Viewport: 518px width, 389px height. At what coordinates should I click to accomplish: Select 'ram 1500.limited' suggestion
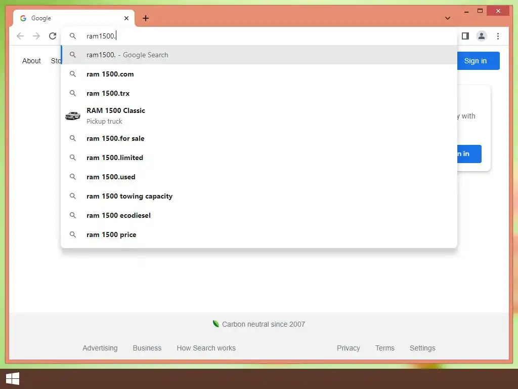(x=260, y=158)
